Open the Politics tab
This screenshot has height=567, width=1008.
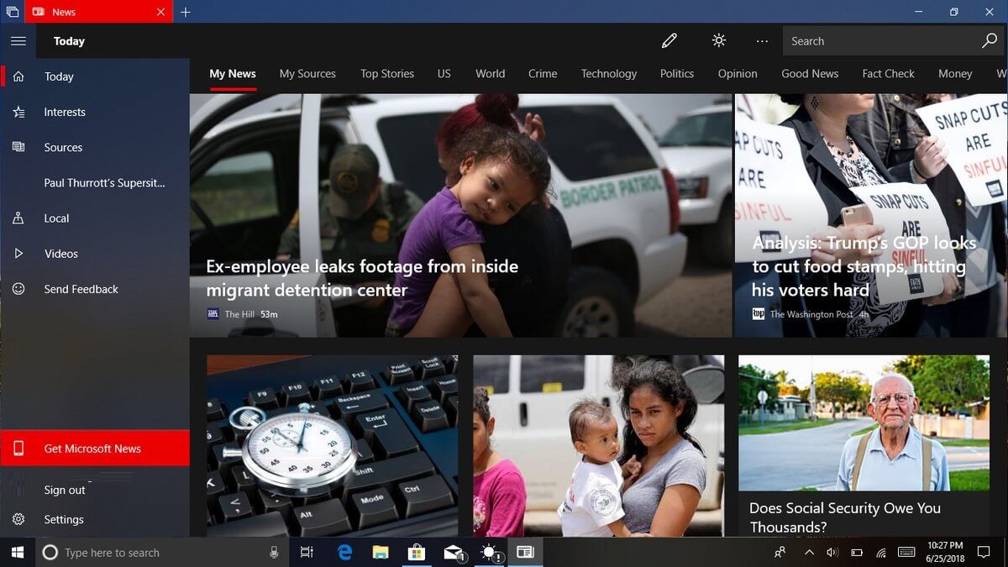point(677,74)
